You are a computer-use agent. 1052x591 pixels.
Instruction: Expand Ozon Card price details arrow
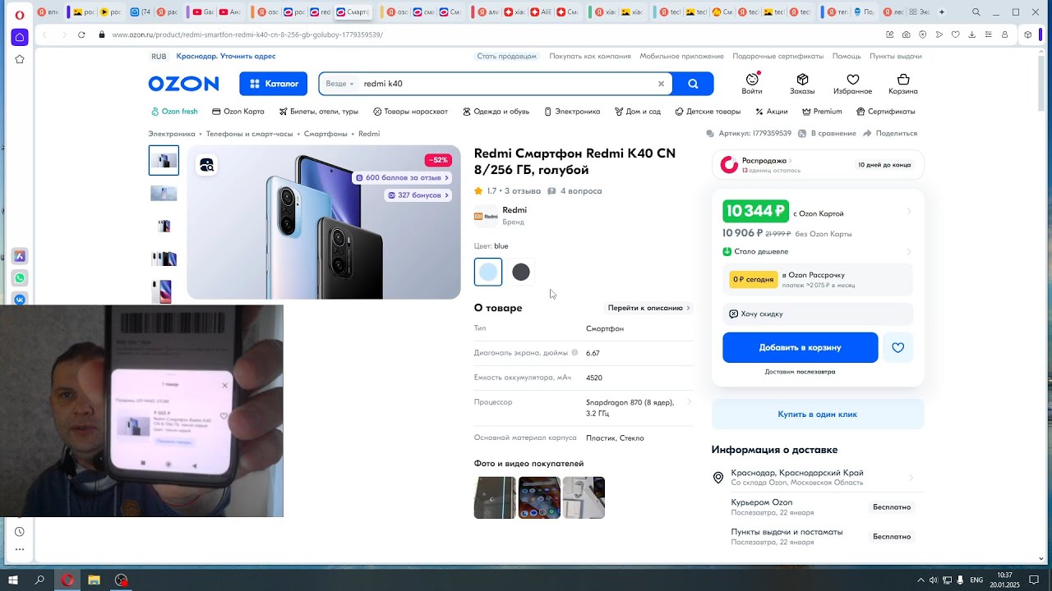(x=908, y=212)
